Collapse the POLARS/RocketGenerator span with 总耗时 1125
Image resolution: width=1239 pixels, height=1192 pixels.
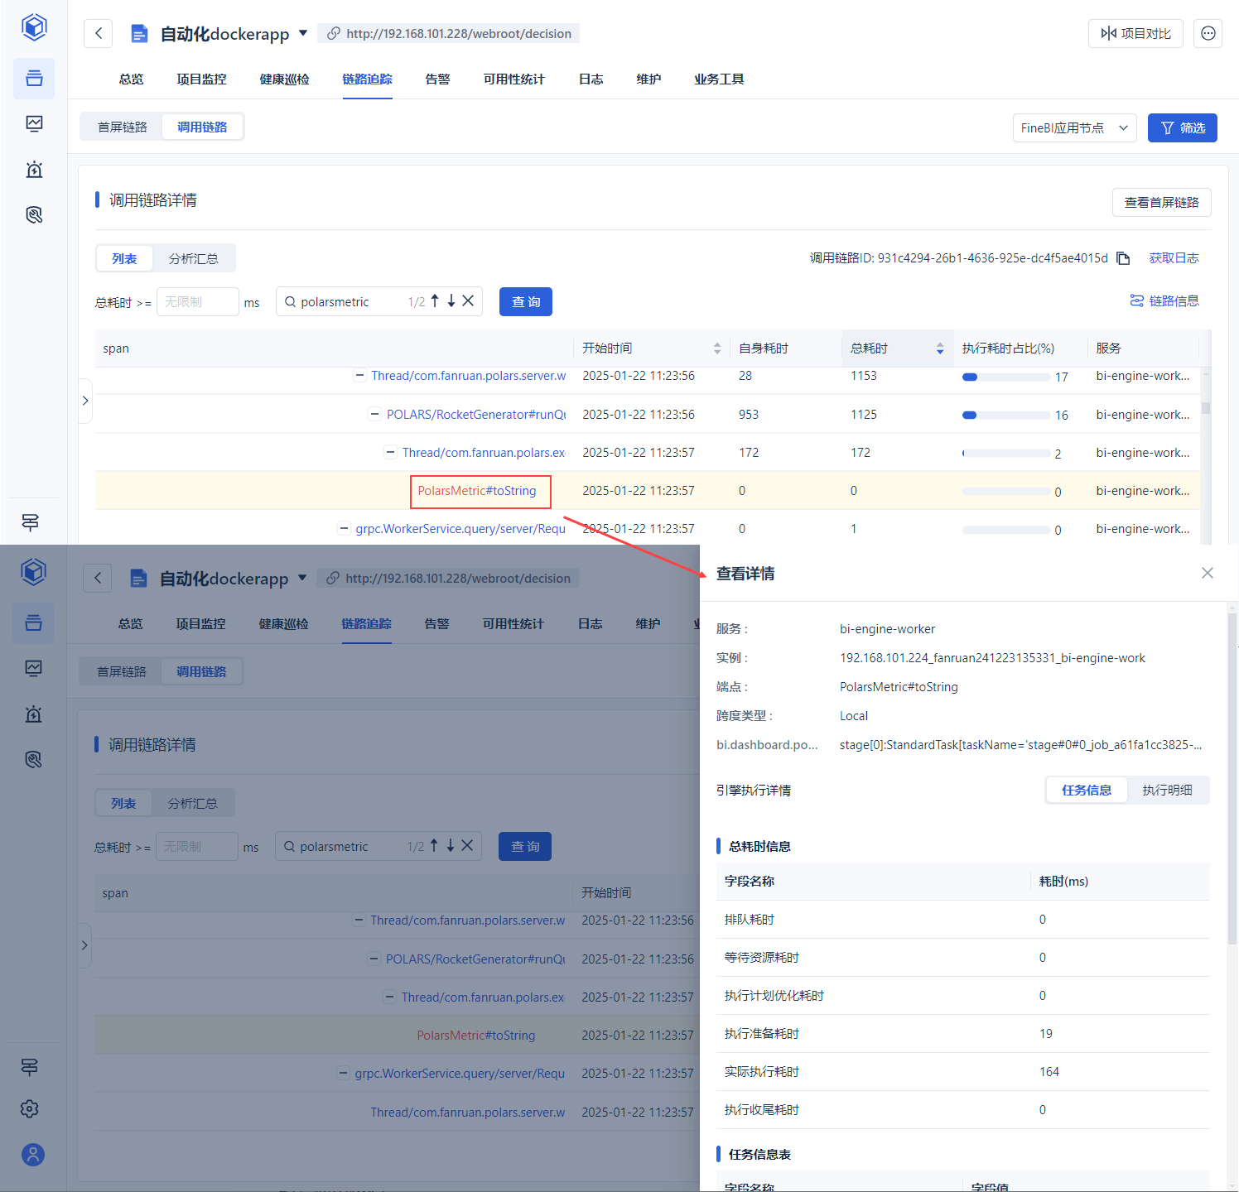coord(375,414)
